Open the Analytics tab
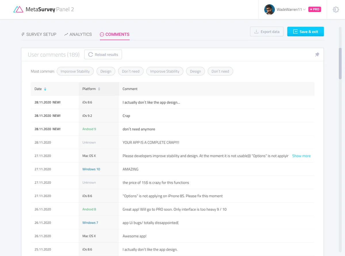This screenshot has height=256, width=345. coord(78,34)
